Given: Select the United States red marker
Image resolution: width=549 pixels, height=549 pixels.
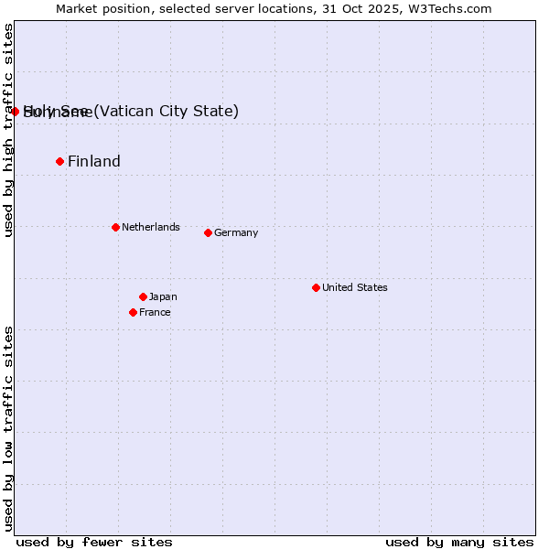Looking at the screenshot, I should point(316,287).
